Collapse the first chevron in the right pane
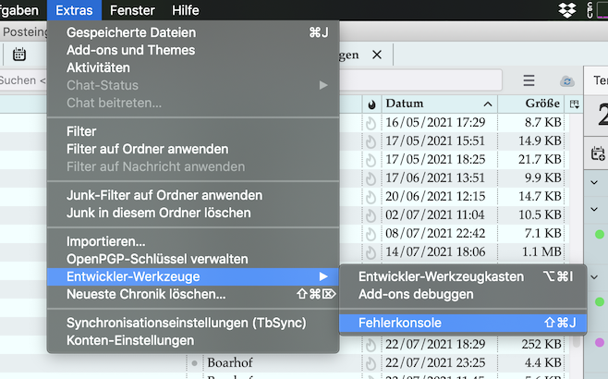The width and height of the screenshot is (608, 379). 594,182
